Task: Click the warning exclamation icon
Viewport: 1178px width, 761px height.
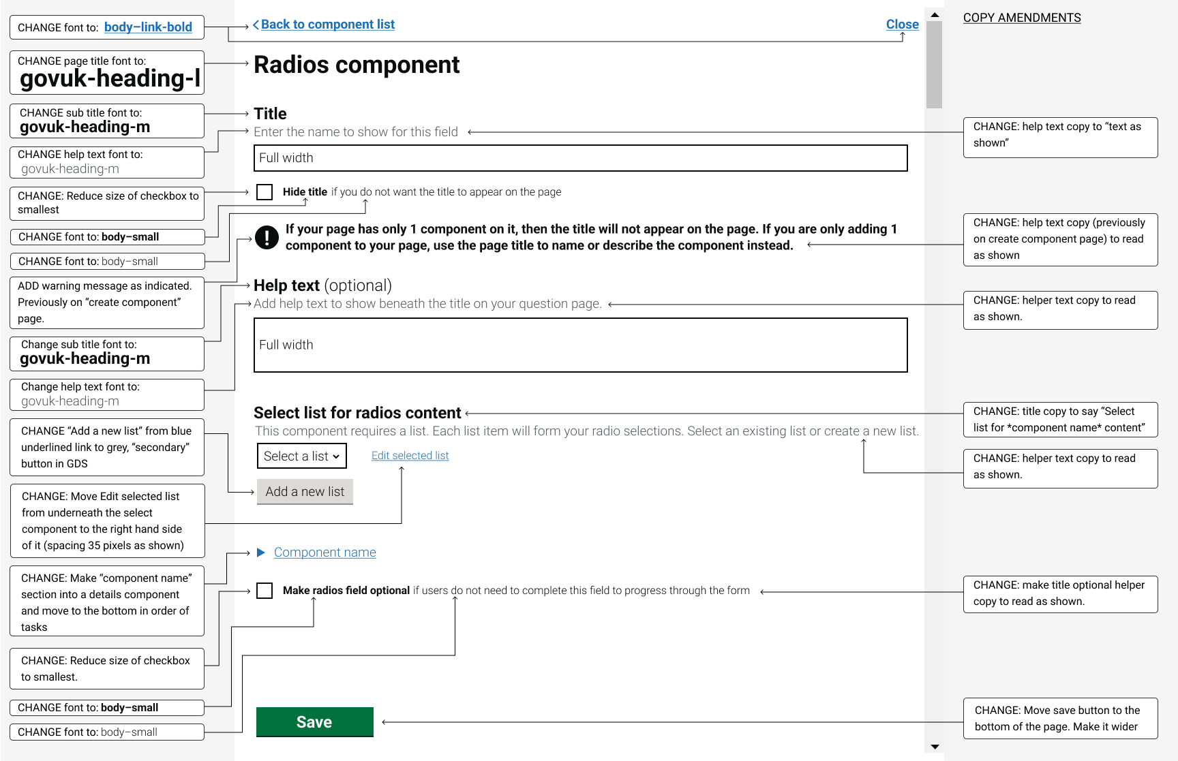Action: (x=267, y=236)
